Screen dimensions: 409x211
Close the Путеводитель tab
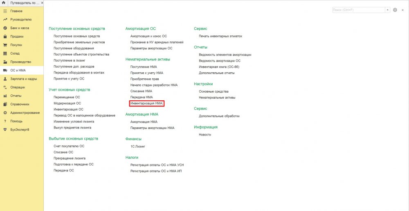tap(41, 3)
